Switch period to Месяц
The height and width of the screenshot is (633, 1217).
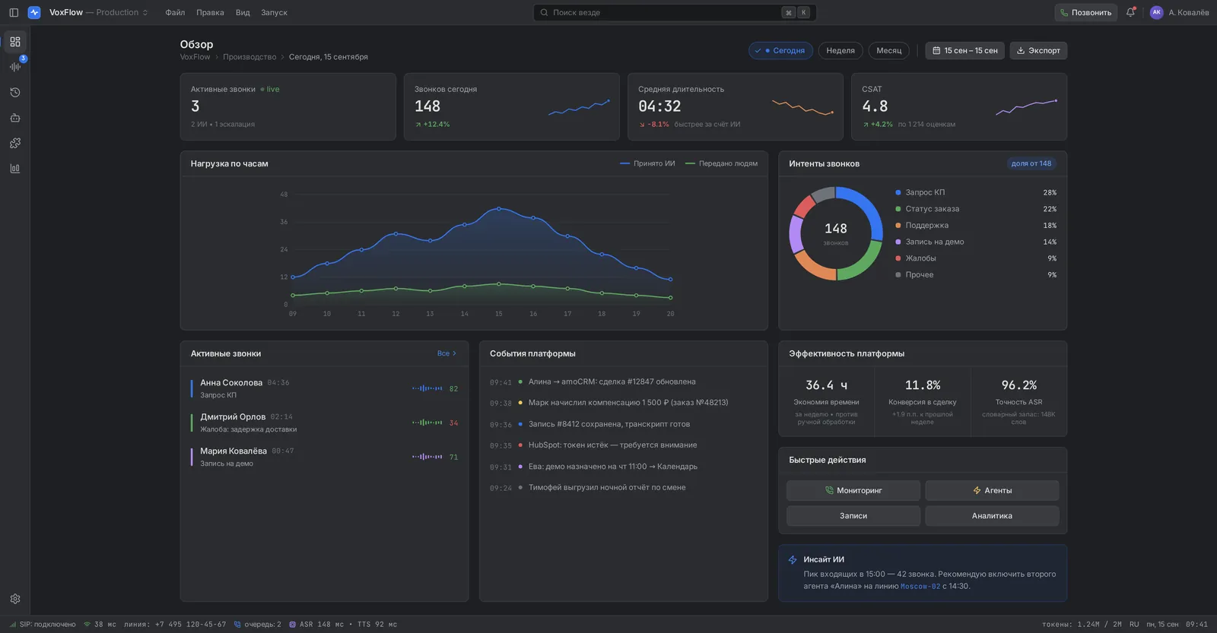pyautogui.click(x=888, y=51)
